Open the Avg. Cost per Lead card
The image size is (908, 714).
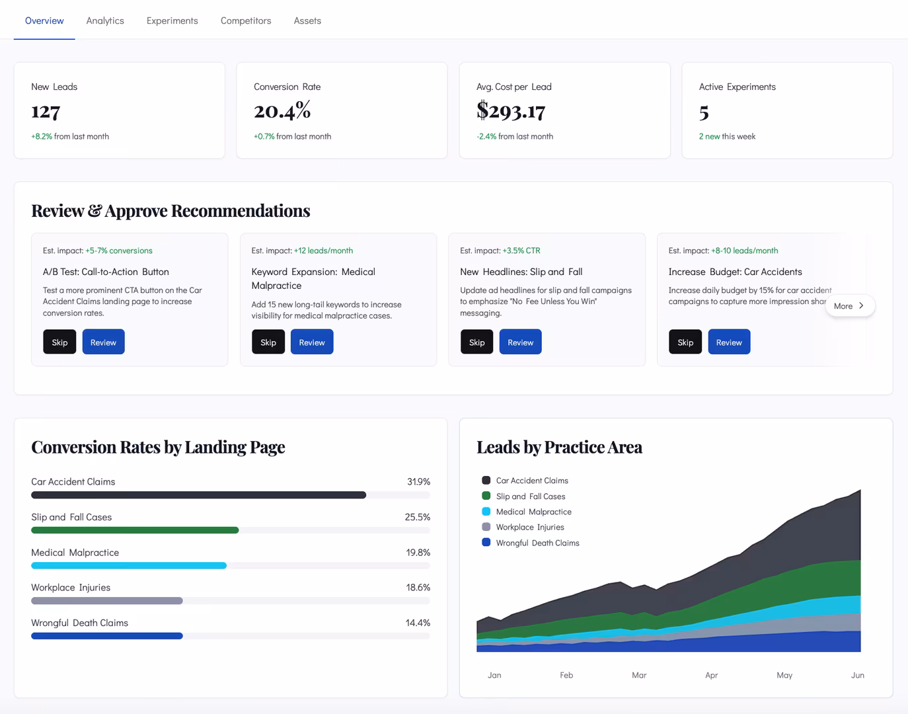565,110
